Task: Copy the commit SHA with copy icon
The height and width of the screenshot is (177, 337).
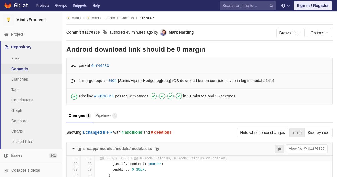Action: click(x=105, y=32)
